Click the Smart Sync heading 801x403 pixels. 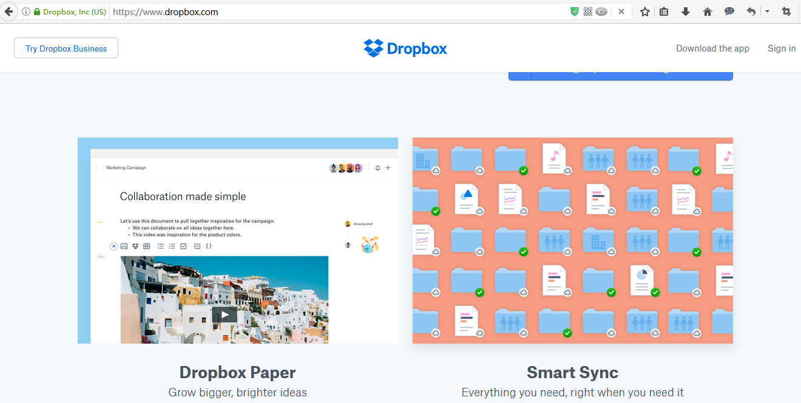(x=573, y=372)
